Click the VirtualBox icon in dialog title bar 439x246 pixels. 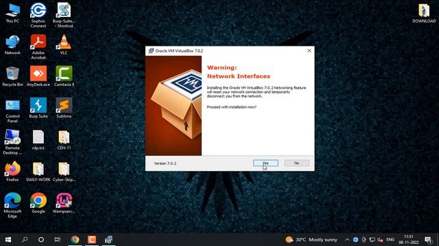(151, 51)
